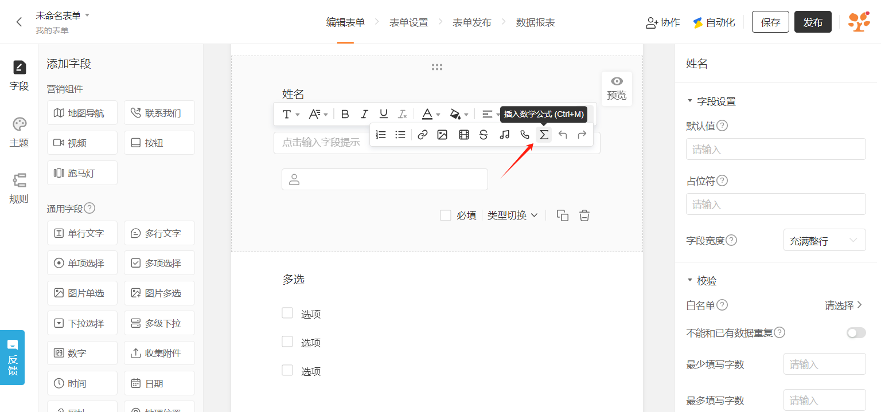Open the 预览 preview
The height and width of the screenshot is (412, 881).
tap(617, 88)
